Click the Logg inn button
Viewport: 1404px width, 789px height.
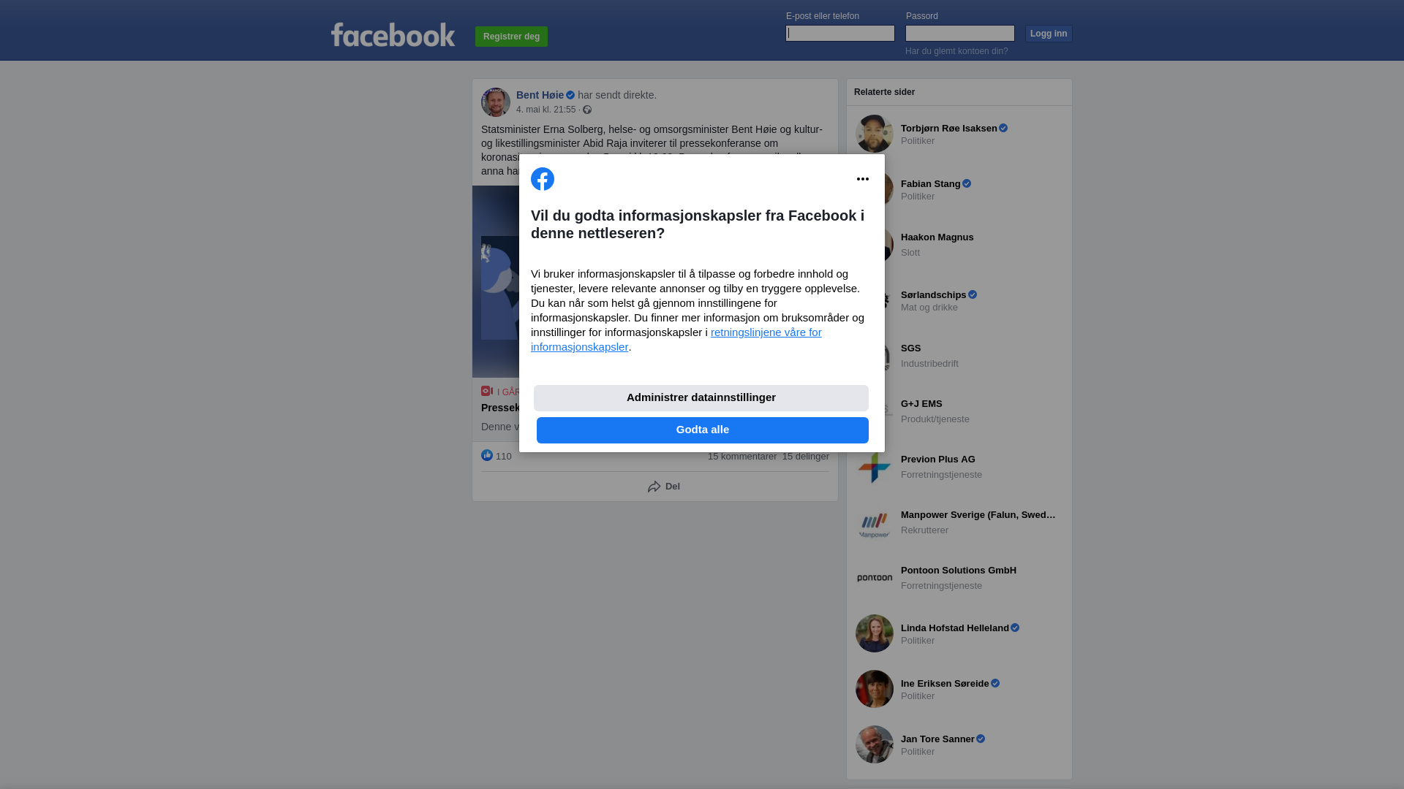pos(1049,34)
